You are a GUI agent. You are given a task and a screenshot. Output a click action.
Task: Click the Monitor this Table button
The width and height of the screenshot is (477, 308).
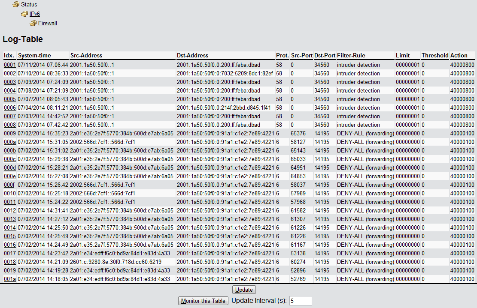pos(203,301)
